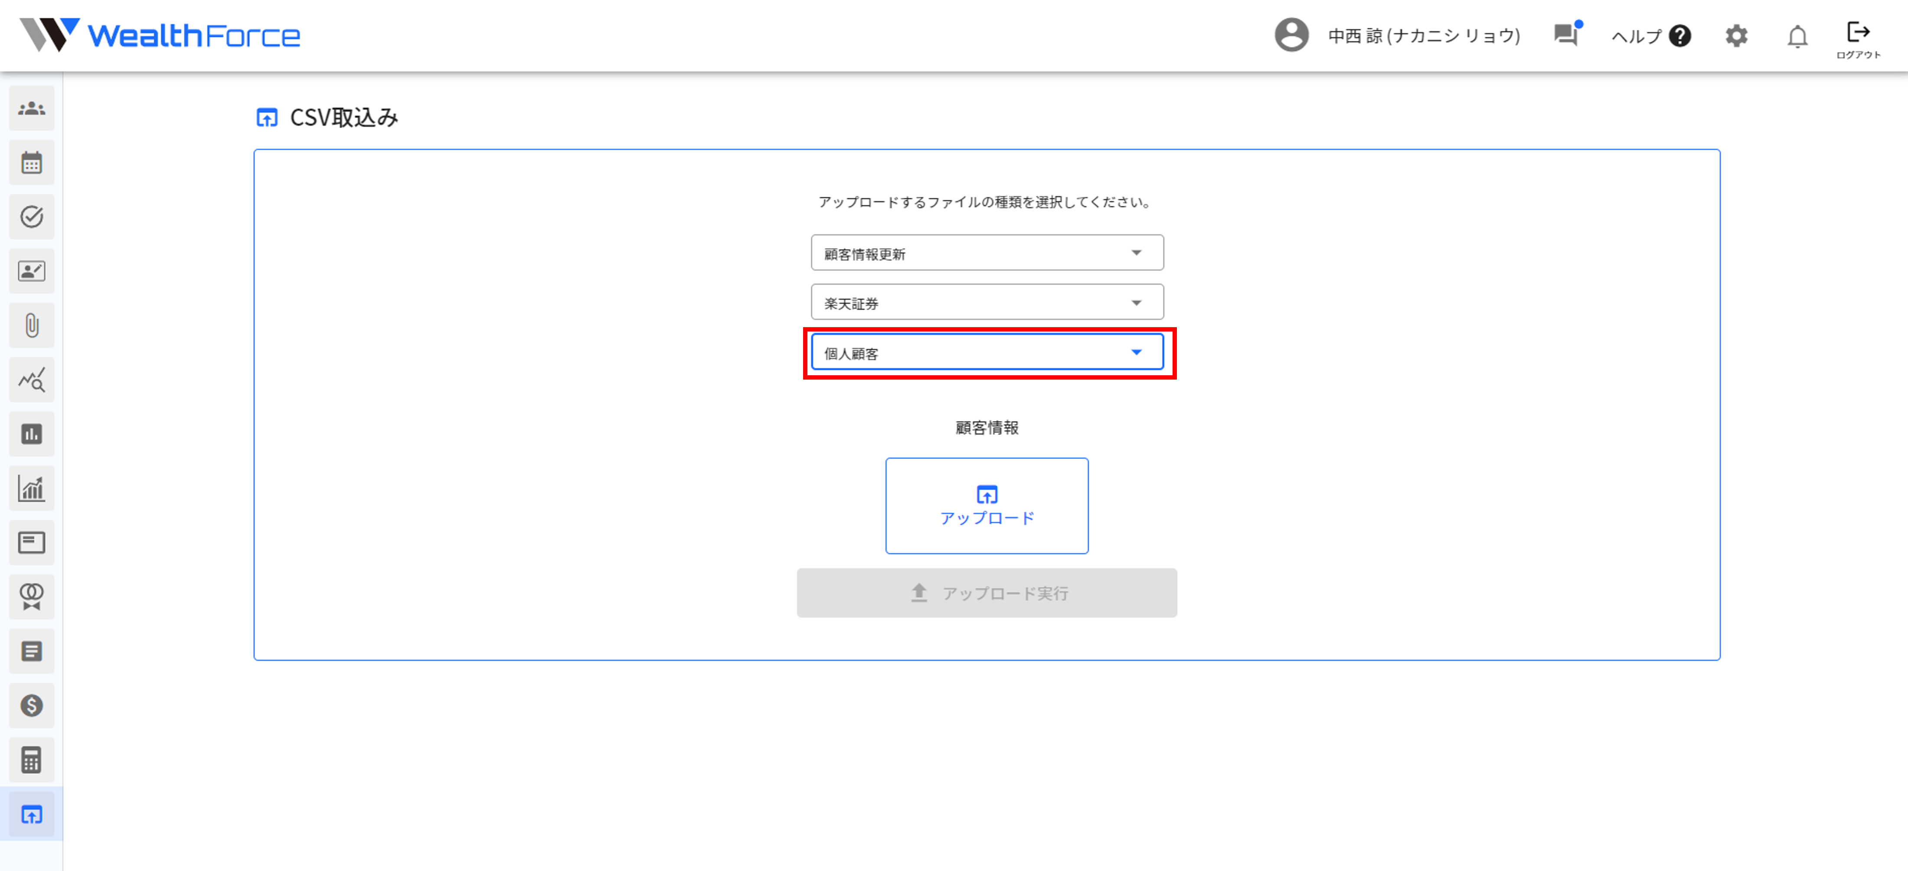
Task: Open the settings gear in header
Action: tap(1736, 36)
